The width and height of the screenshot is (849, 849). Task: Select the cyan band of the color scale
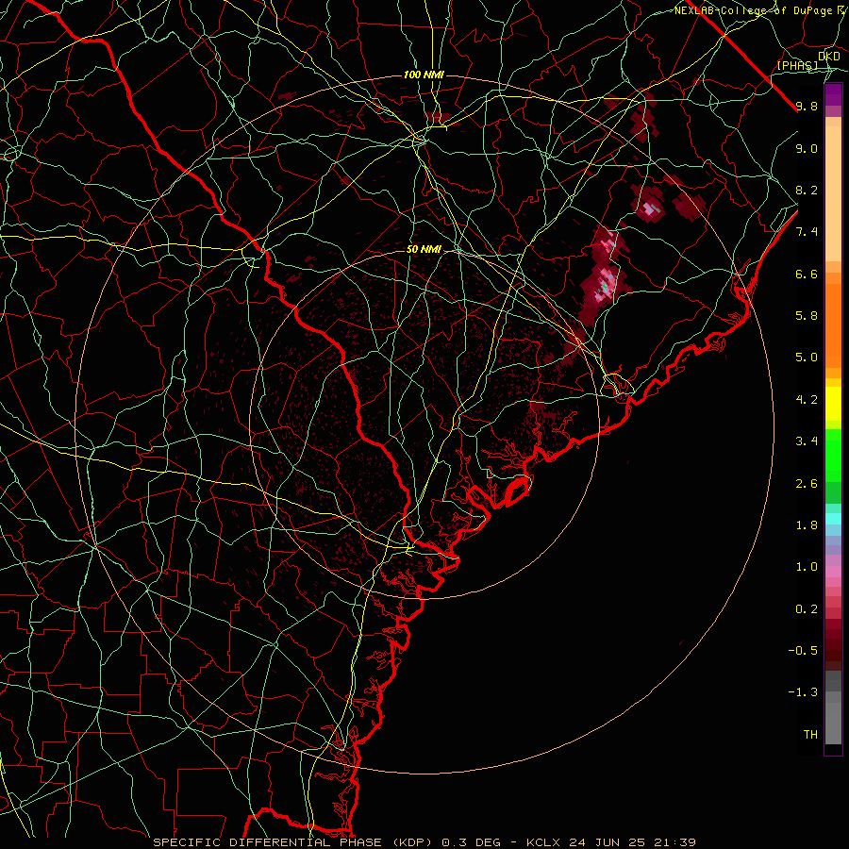[833, 519]
